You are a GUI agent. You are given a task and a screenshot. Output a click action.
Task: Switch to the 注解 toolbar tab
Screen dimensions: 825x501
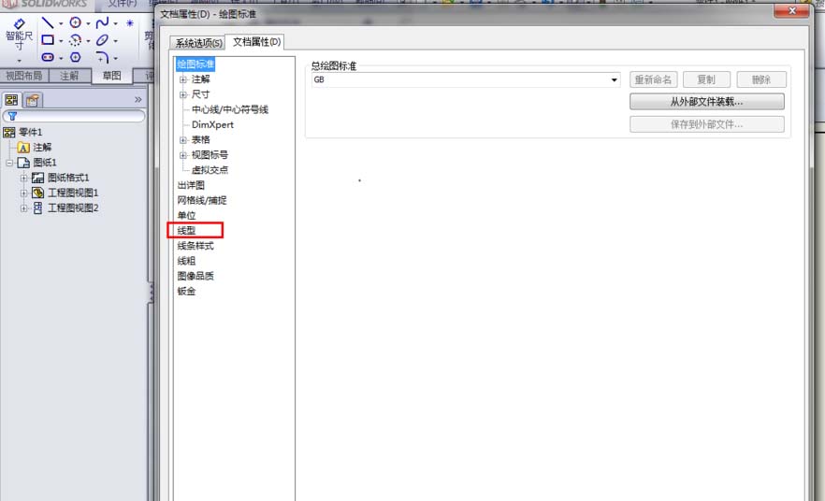[69, 76]
